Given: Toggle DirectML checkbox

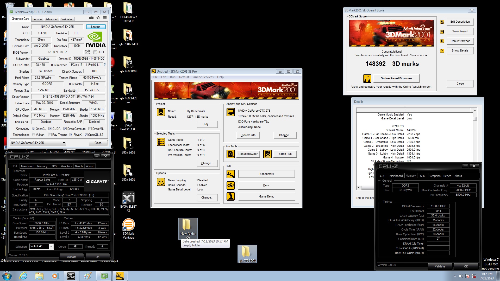Looking at the screenshot, I should click(90, 129).
